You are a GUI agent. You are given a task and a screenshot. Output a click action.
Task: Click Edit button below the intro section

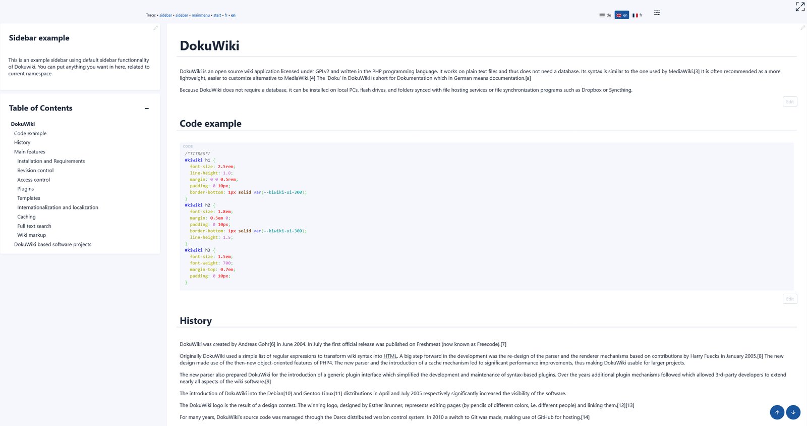coord(789,102)
